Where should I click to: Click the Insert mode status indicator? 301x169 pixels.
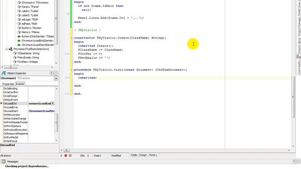(x=97, y=155)
